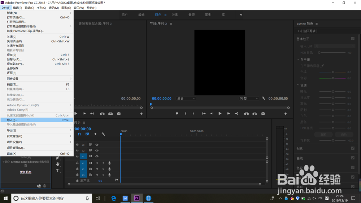The height and width of the screenshot is (203, 361).
Task: Solo audio track A2
Action: click(103, 169)
